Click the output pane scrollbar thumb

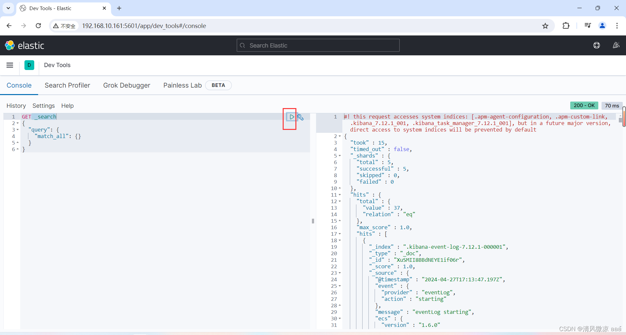[x=620, y=120]
